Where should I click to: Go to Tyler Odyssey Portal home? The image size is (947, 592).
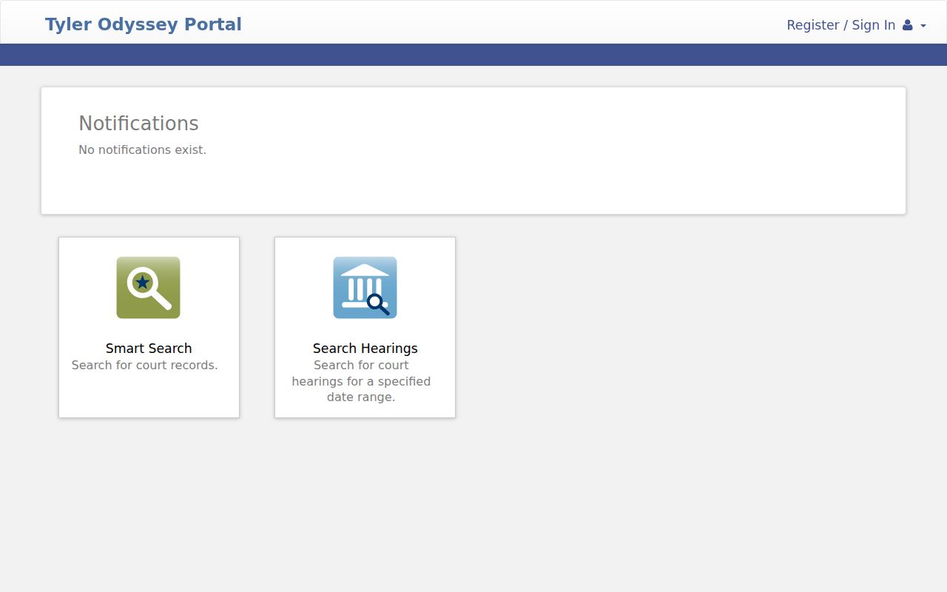coord(144,24)
